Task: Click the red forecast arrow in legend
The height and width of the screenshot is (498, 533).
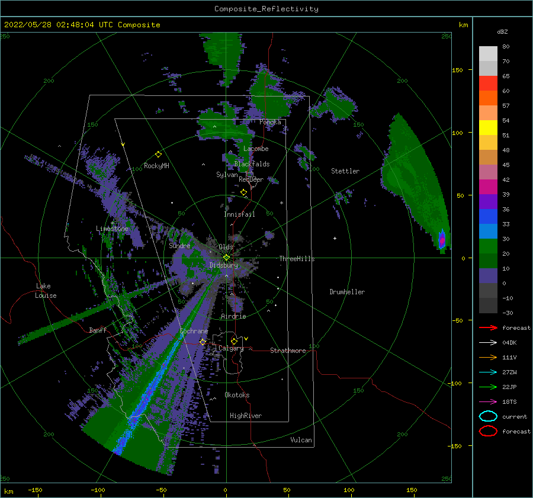Action: coord(488,327)
